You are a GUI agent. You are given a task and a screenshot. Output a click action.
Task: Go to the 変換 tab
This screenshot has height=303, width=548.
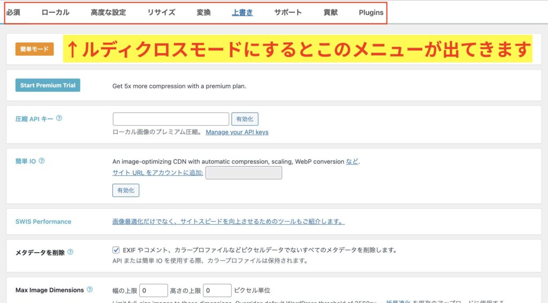(203, 12)
